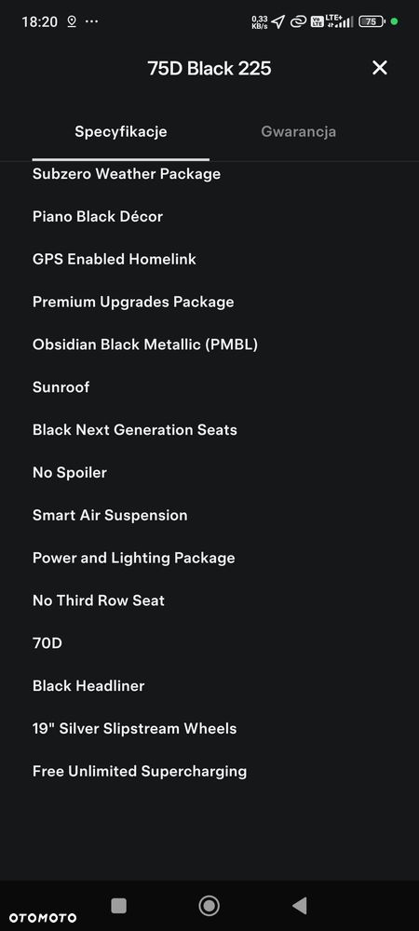Viewport: 419px width, 931px height.
Task: Select the Specyfikacje tab
Action: pyautogui.click(x=120, y=131)
